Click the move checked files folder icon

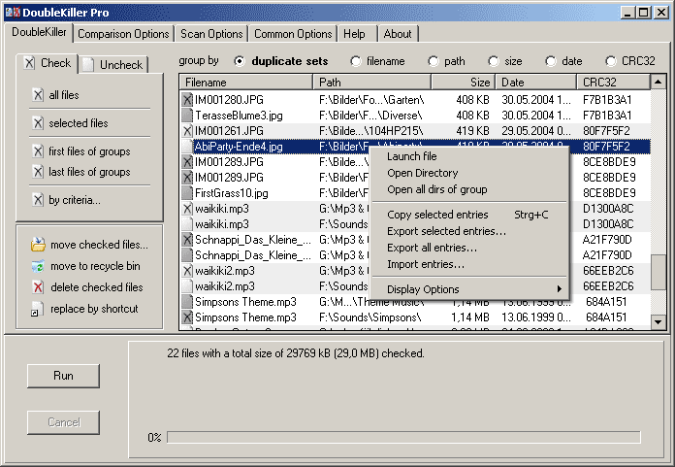(x=38, y=245)
